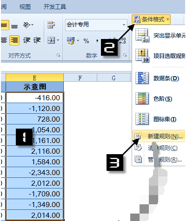Select the cell with -2,343.00
The image size is (187, 221).
34,173
